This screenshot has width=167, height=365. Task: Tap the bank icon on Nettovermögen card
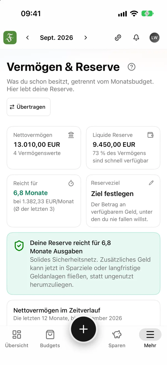click(x=71, y=135)
